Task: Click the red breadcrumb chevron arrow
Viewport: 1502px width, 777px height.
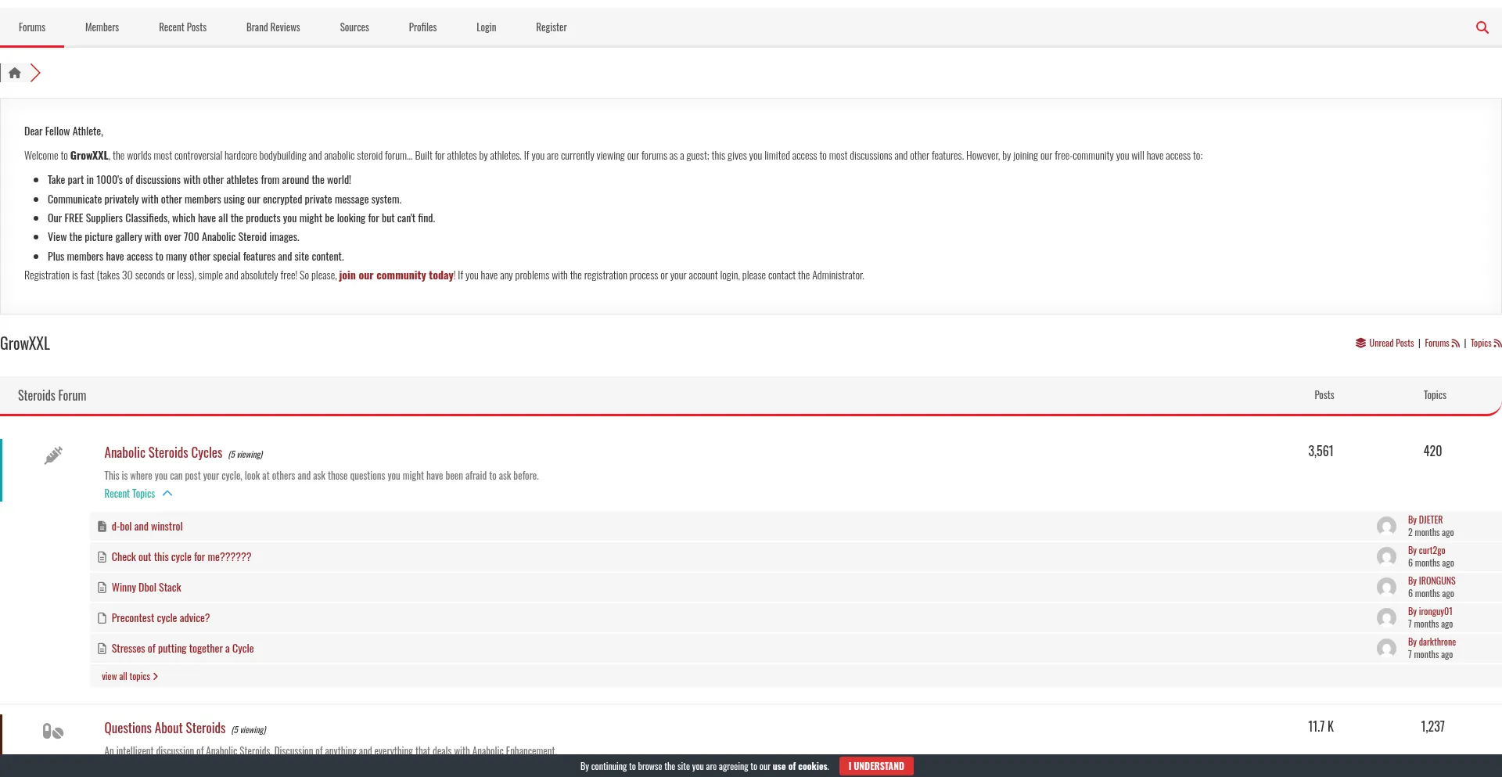Action: point(35,73)
